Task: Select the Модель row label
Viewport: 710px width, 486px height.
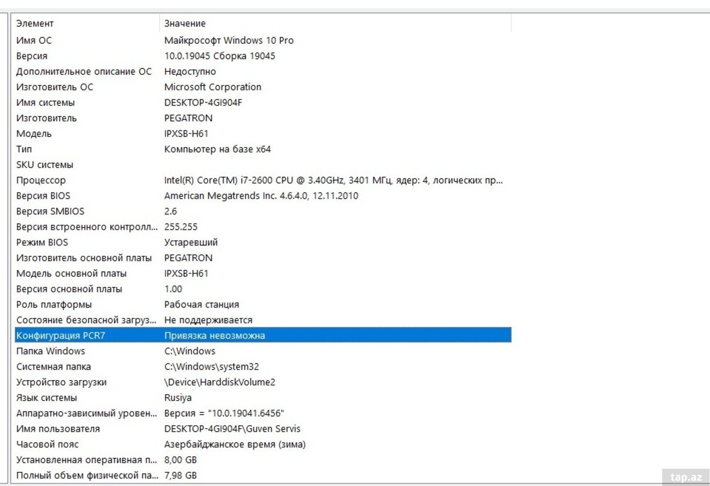Action: (x=34, y=133)
